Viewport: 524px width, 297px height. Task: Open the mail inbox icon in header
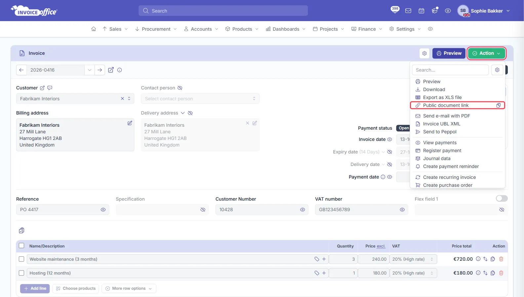(x=408, y=11)
